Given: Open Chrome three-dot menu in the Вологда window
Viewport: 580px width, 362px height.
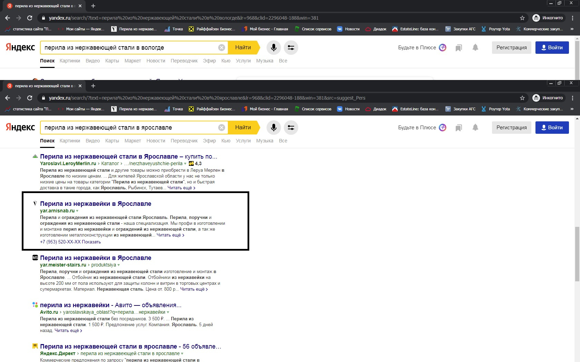Looking at the screenshot, I should pyautogui.click(x=573, y=18).
